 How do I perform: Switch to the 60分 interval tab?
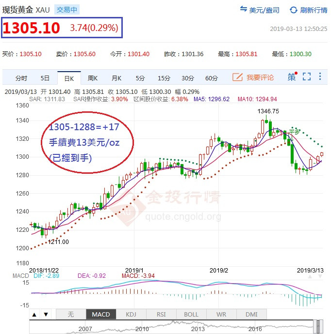point(212,78)
